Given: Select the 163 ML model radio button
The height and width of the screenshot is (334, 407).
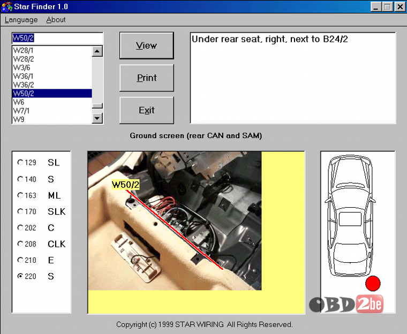Looking at the screenshot, I should coord(20,195).
